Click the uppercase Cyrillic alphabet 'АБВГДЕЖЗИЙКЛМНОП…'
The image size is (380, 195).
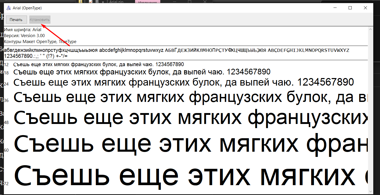click(x=216, y=50)
